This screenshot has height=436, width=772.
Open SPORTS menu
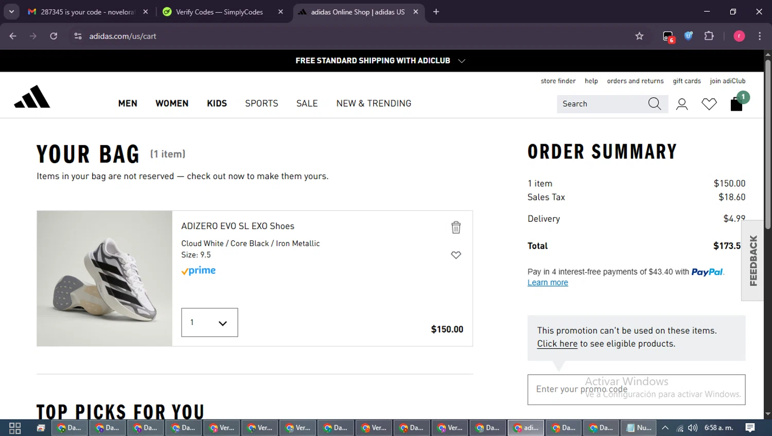[x=261, y=103]
